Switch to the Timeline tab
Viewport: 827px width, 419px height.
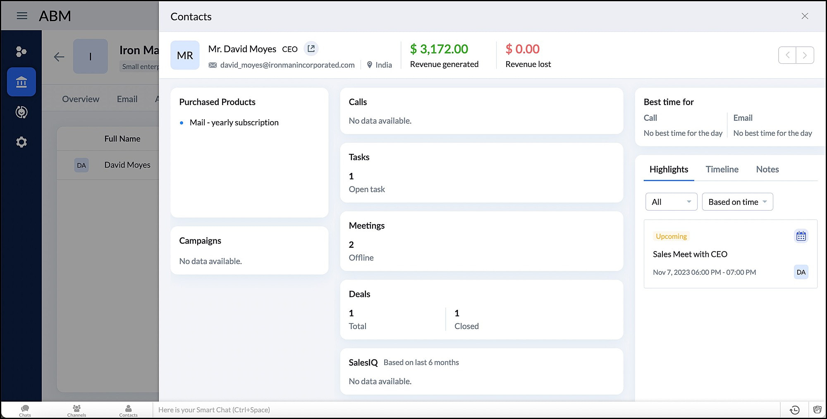pos(722,169)
